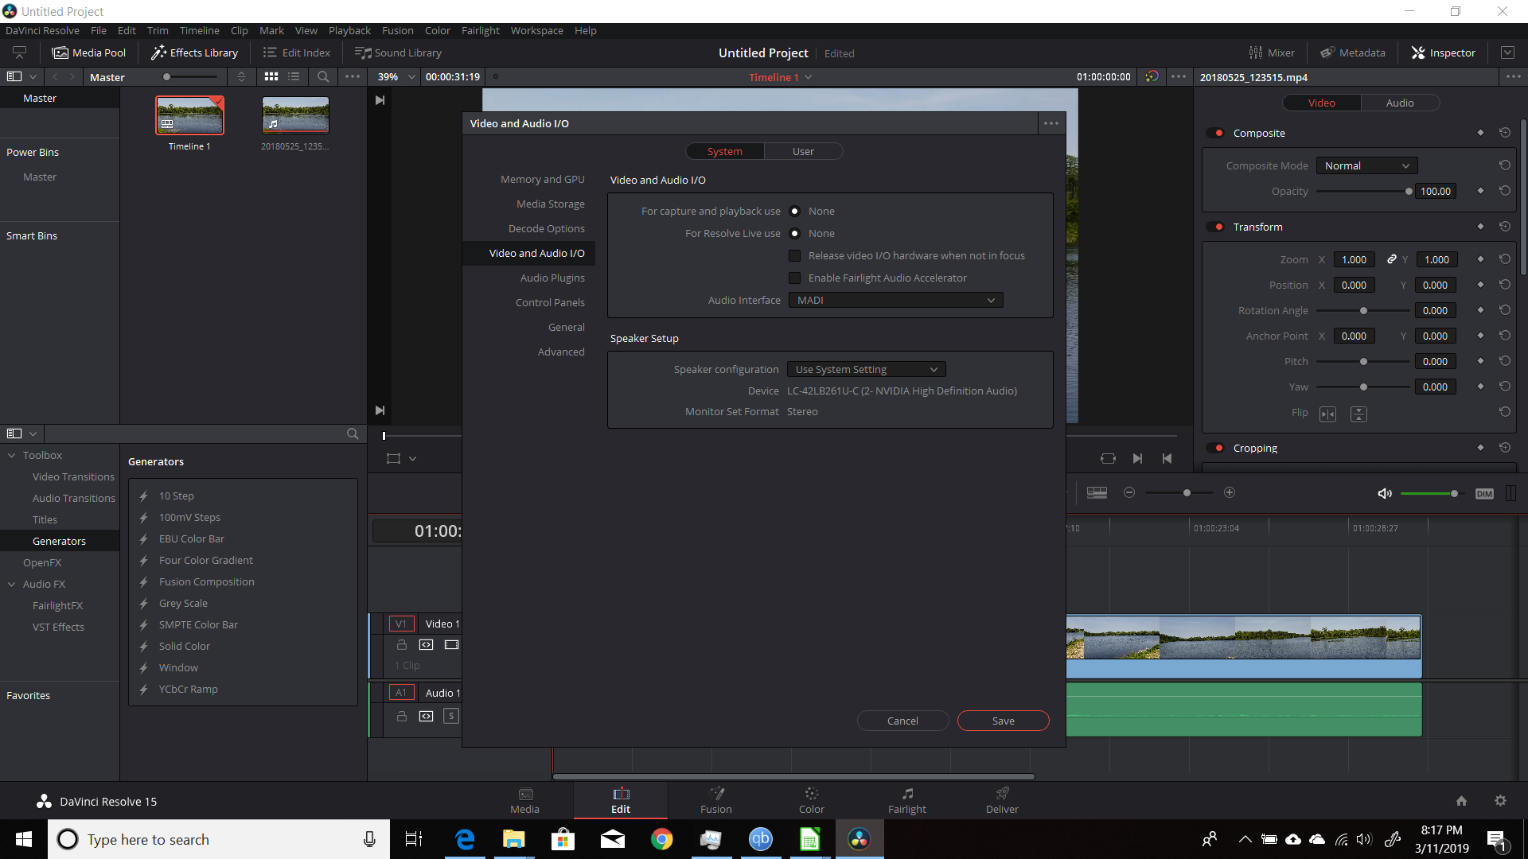Enable Fairlight Audio Accelerator checkbox
Screen dimensions: 1528x859
794,278
